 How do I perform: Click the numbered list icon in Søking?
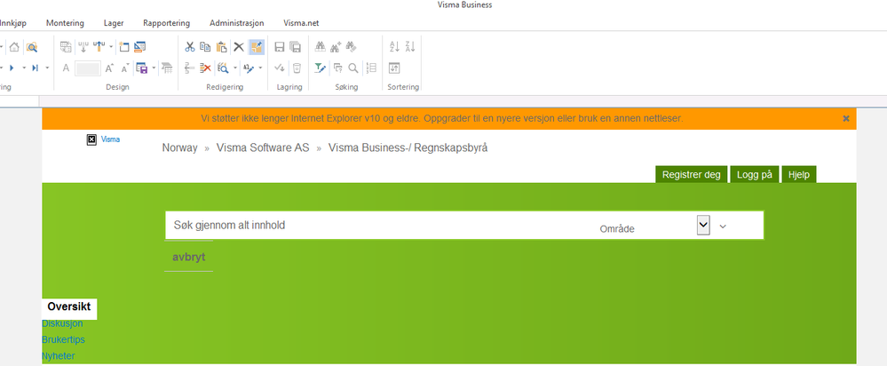click(371, 68)
